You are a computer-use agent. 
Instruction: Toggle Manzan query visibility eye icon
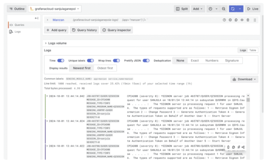(x=242, y=20)
